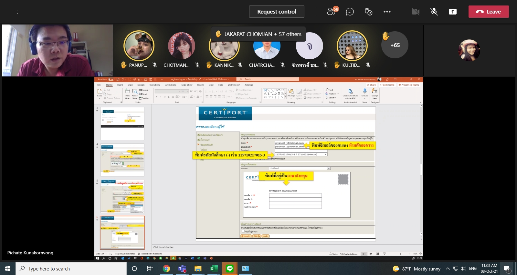Image resolution: width=517 pixels, height=275 pixels.
Task: Select the KULTID... participant avatar
Action: click(352, 46)
